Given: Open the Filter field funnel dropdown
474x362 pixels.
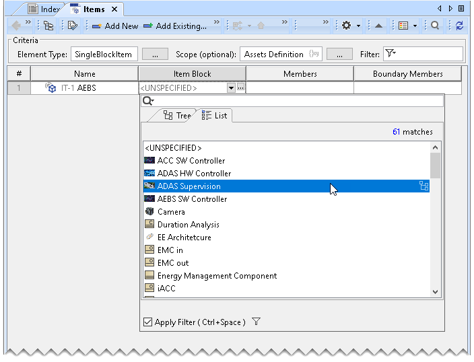Looking at the screenshot, I should [x=390, y=55].
